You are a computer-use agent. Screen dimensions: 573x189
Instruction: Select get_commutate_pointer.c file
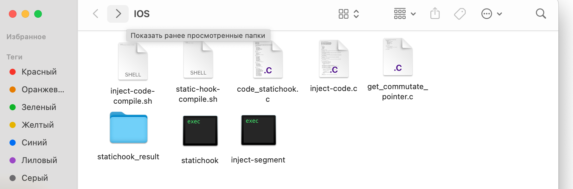point(398,57)
